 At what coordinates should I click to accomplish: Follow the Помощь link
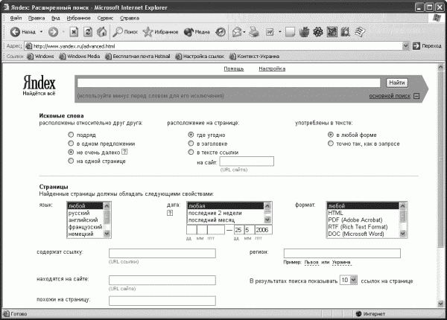(234, 68)
